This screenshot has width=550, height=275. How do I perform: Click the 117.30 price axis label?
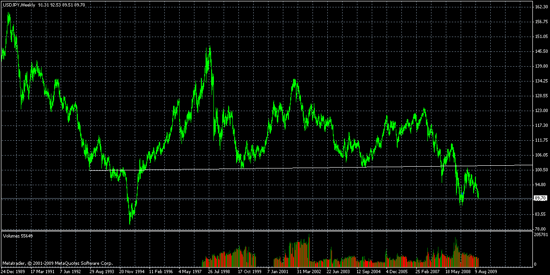coord(541,125)
